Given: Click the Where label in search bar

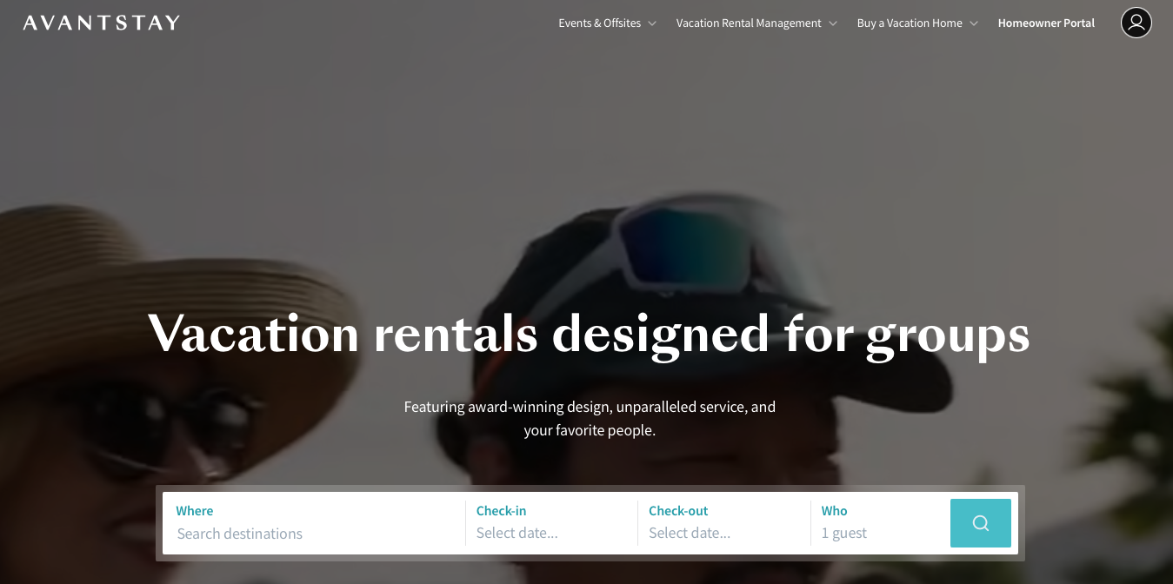Looking at the screenshot, I should (195, 511).
